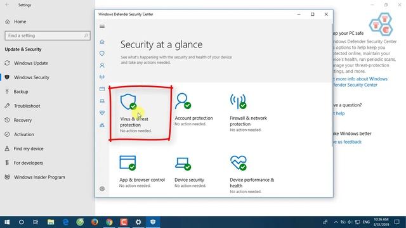Click the Give us feedback link
The height and width of the screenshot is (228, 406).
347,142
